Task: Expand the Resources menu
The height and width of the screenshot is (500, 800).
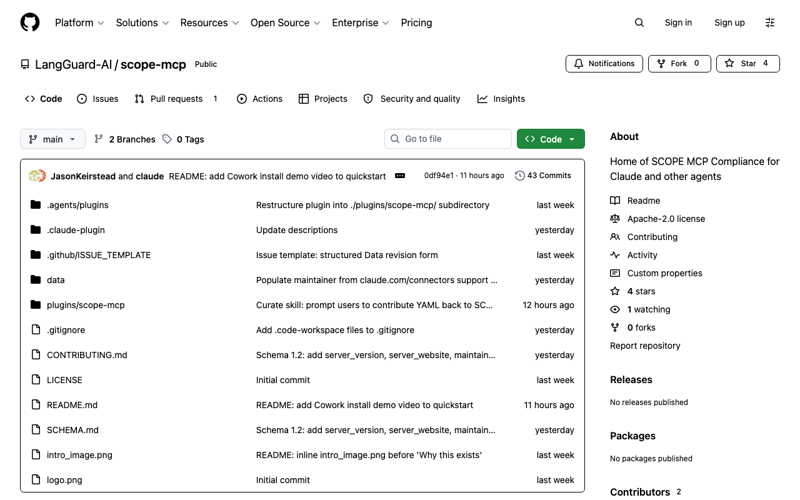Action: click(x=209, y=22)
